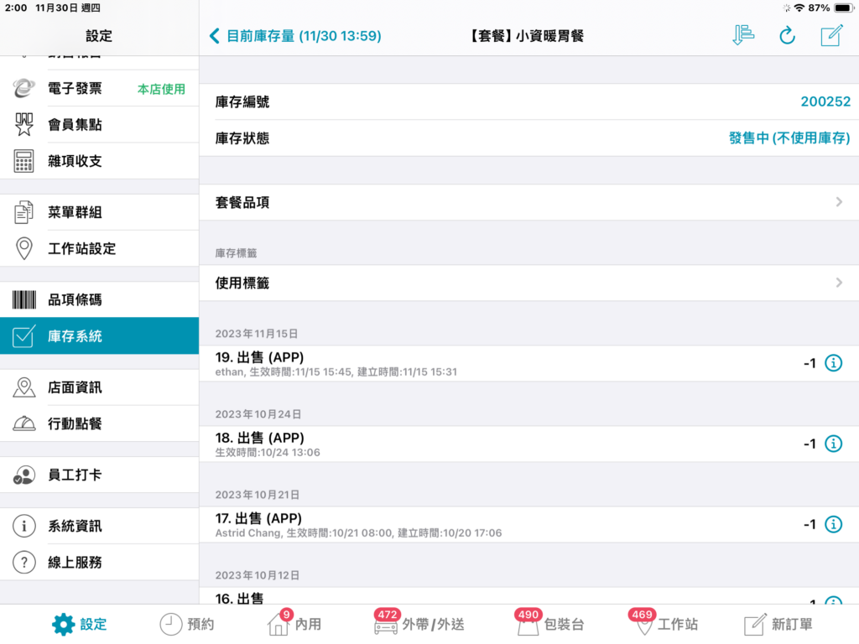Switch to 工作站 tab
This screenshot has height=644, width=859.
(x=664, y=624)
